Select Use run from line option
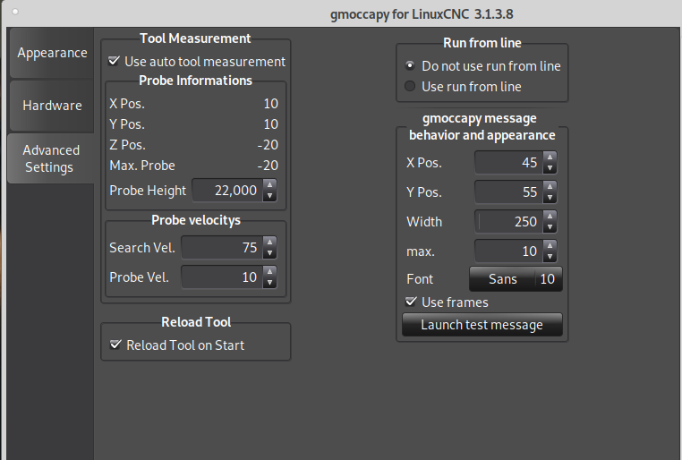 [410, 86]
